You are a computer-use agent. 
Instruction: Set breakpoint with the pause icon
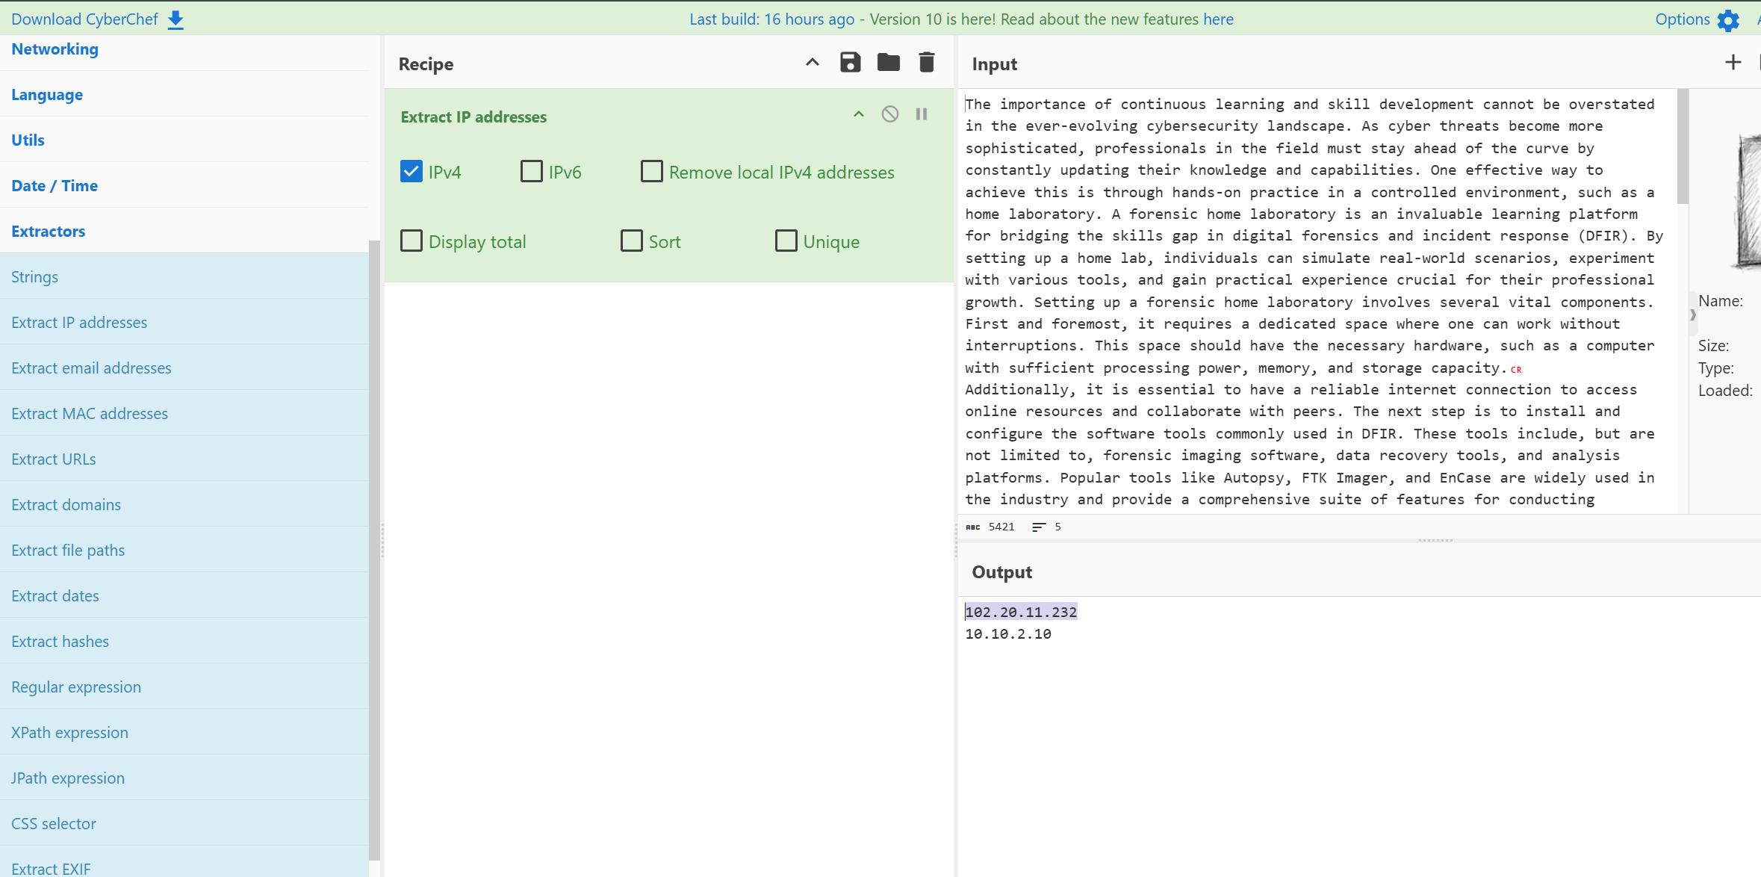coord(922,114)
